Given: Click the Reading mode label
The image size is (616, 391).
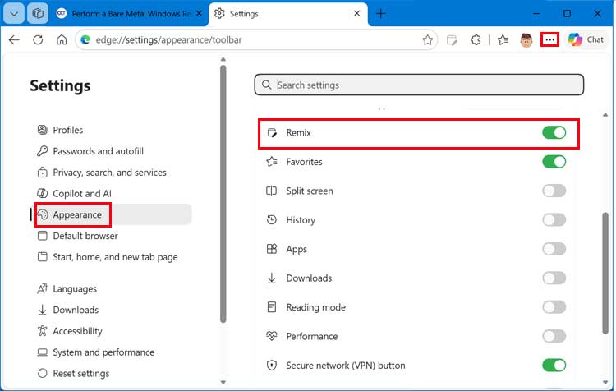Looking at the screenshot, I should [316, 307].
